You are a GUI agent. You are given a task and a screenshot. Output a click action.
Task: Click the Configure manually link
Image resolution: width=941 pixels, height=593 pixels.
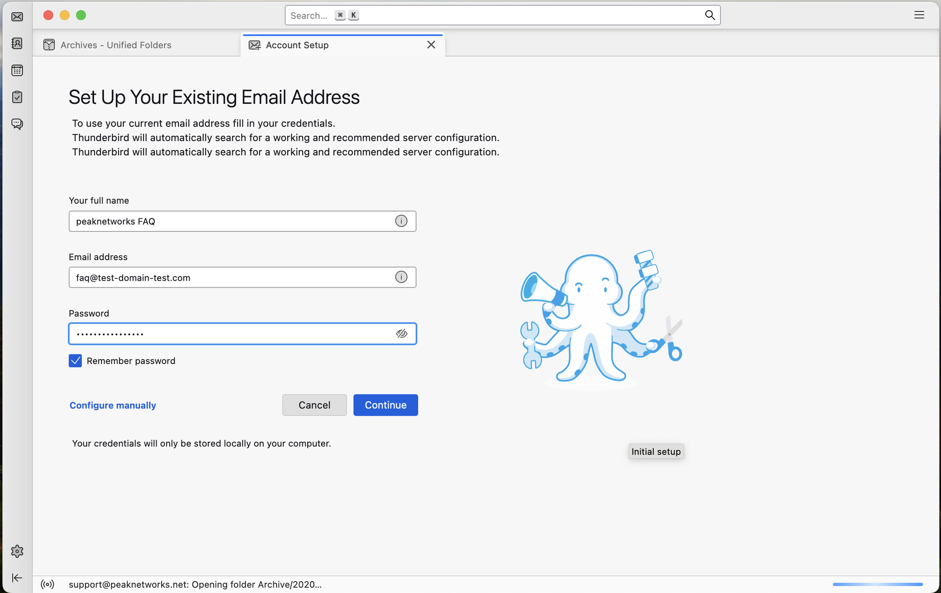tap(113, 405)
